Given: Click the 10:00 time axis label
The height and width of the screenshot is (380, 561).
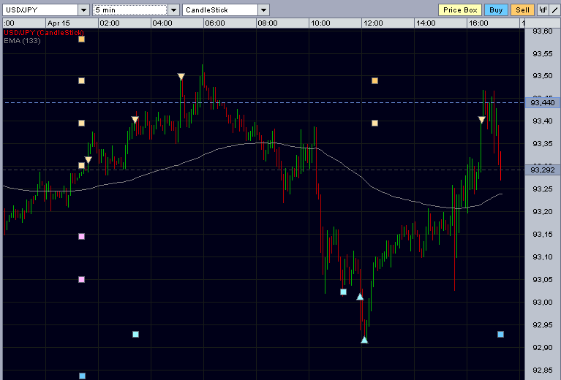Looking at the screenshot, I should click(x=320, y=23).
